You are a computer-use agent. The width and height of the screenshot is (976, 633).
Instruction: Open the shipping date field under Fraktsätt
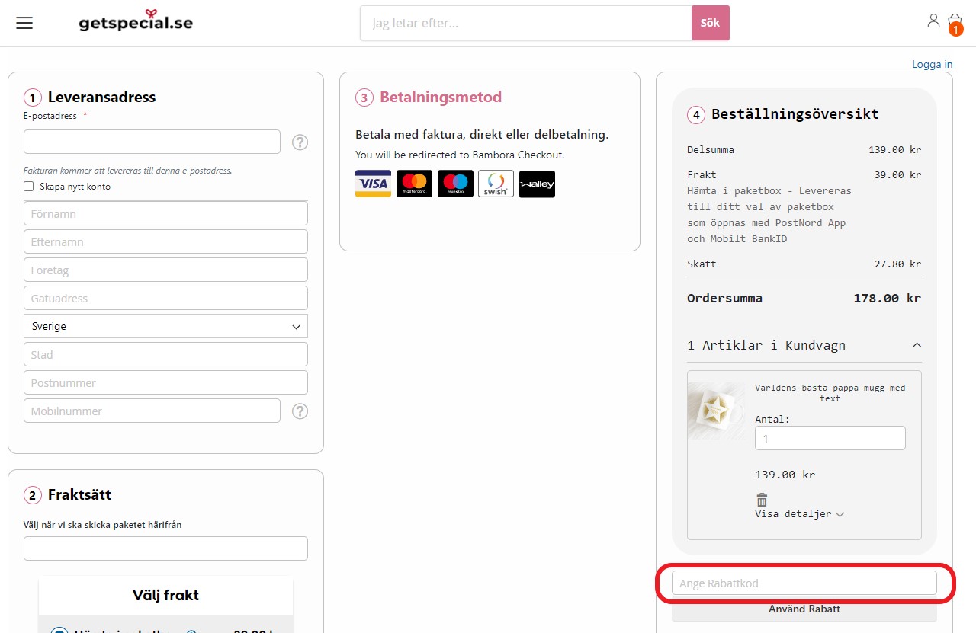[x=165, y=548]
